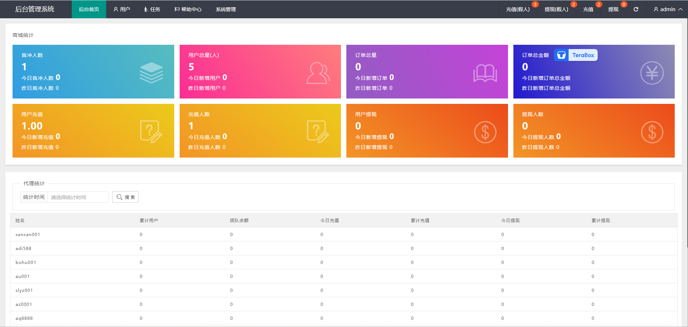
Task: Click the dollar icon in 提现人数 card
Action: pos(651,132)
